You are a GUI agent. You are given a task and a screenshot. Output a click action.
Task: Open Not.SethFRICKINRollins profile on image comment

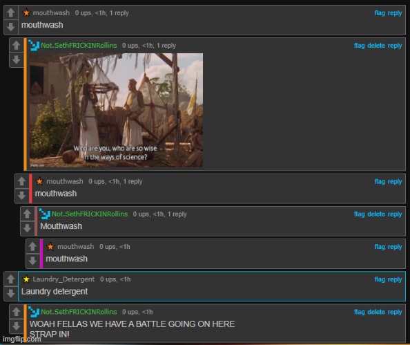pyautogui.click(x=79, y=46)
